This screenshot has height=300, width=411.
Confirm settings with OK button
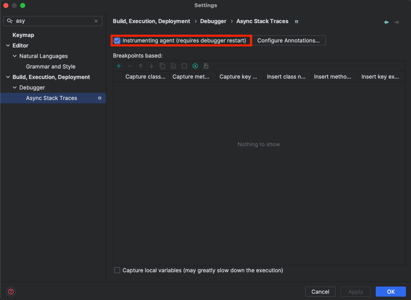pyautogui.click(x=391, y=292)
